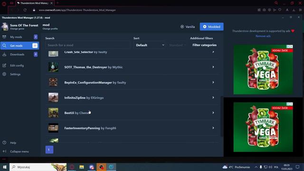Screen dimensions: 304x171
Task: Click the Change game link
Action: [x=17, y=29]
